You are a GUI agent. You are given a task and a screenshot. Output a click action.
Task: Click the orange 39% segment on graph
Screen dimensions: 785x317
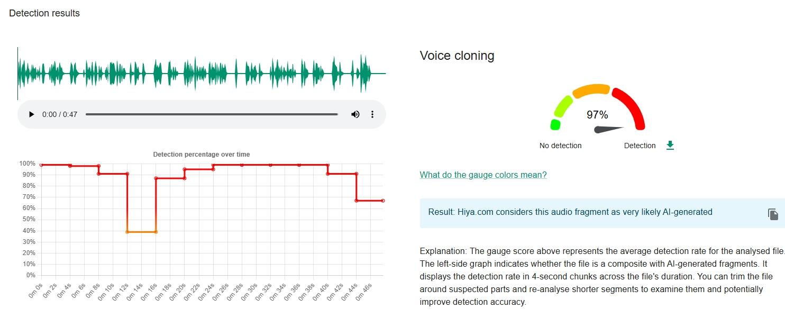pos(142,232)
